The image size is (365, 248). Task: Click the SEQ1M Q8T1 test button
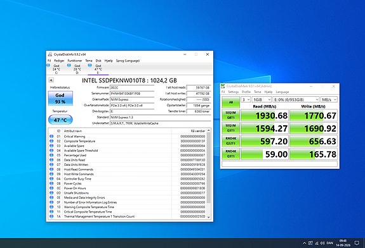(230, 115)
